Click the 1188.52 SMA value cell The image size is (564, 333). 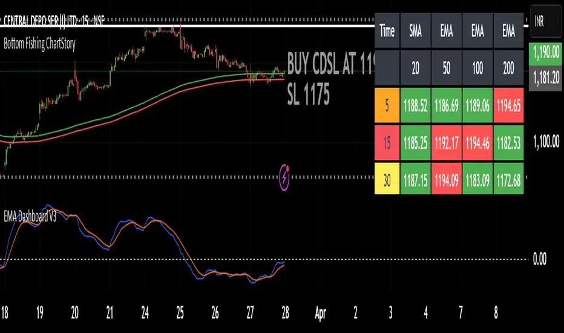(x=416, y=105)
